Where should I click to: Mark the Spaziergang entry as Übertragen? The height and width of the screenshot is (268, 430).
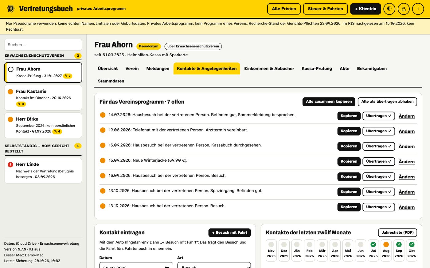click(x=379, y=192)
